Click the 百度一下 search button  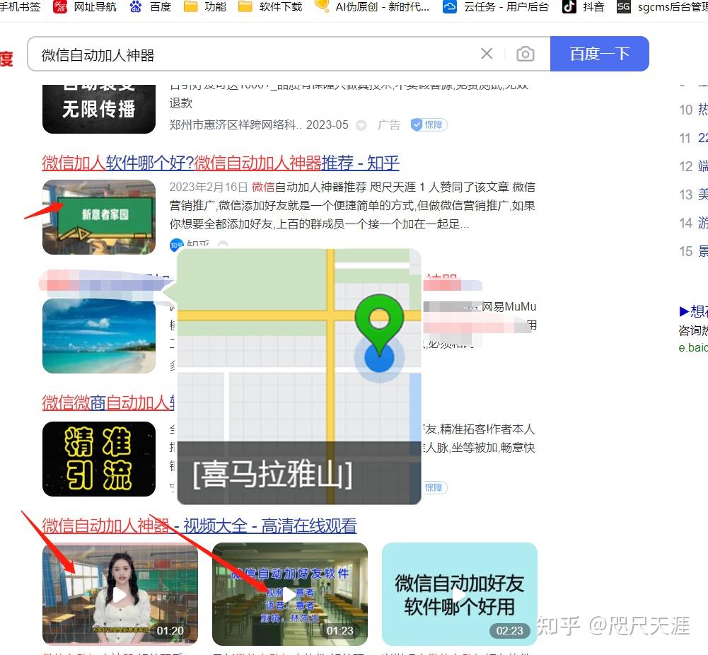600,54
